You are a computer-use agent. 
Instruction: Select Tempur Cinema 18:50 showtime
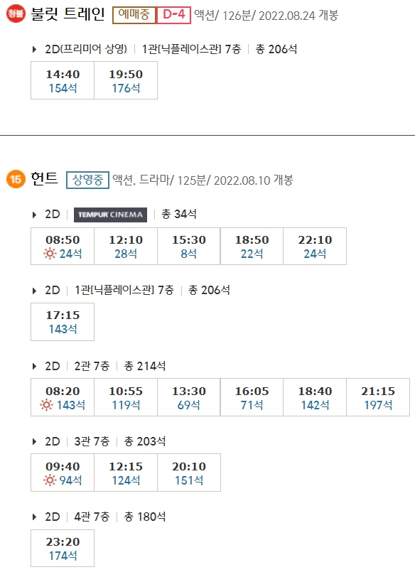(252, 247)
